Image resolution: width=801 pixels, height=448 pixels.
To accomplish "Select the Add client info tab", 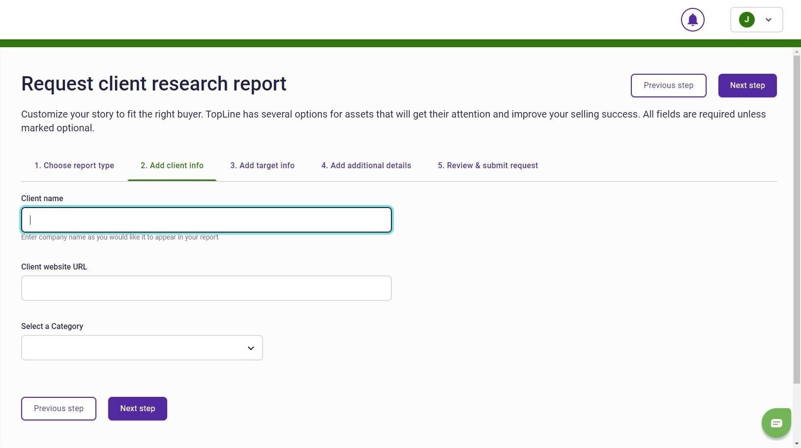I will pyautogui.click(x=172, y=166).
